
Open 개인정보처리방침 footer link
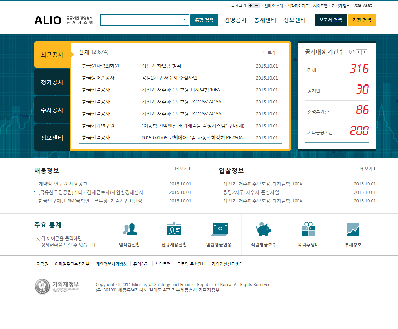[x=111, y=264]
